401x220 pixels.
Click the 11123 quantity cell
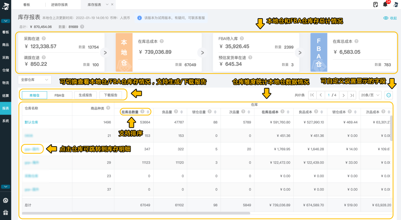146,162
